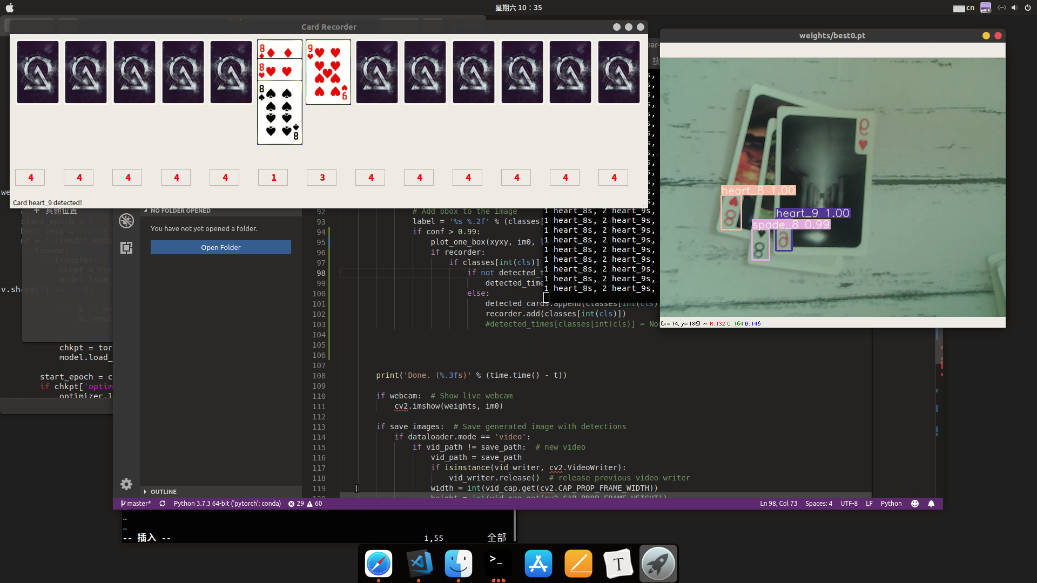Collapse the NO FOLDER OPENED section

click(x=180, y=211)
